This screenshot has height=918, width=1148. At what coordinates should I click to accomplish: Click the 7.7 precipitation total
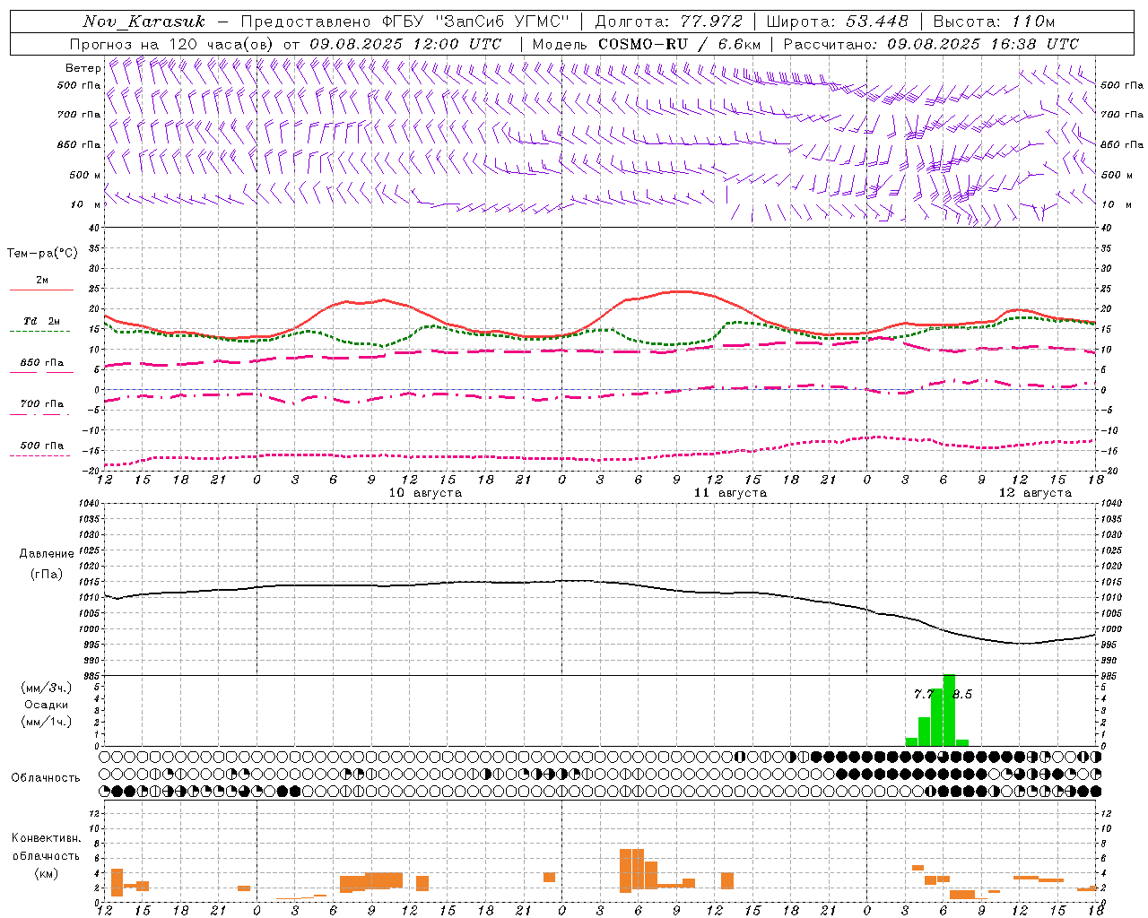coord(924,694)
